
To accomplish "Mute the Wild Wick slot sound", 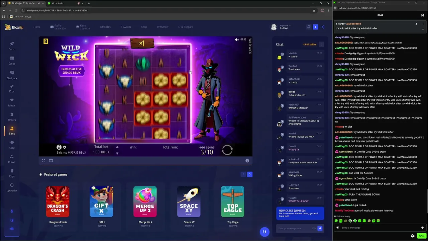I will (237, 39).
